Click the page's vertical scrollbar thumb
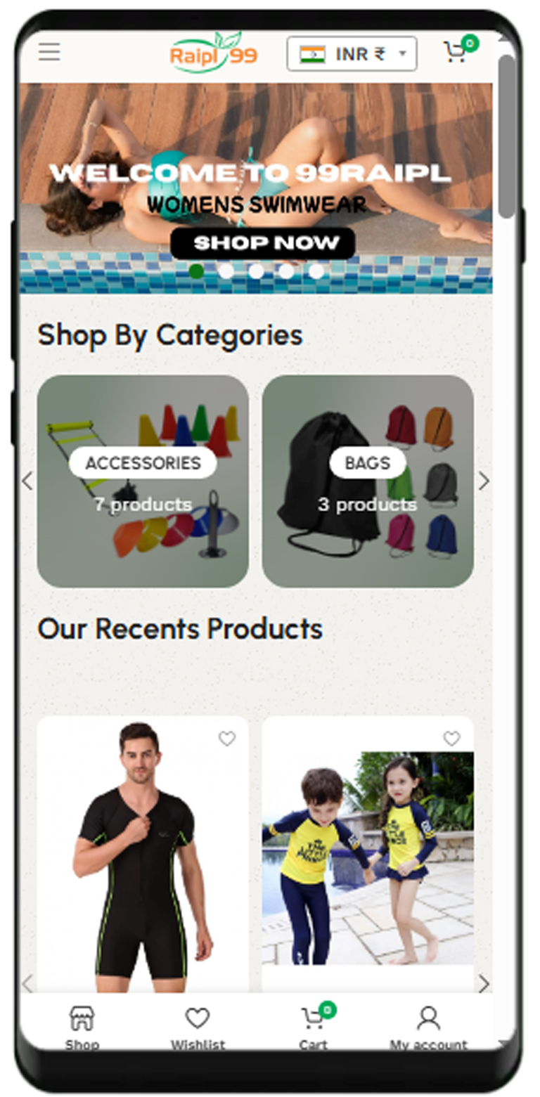The image size is (540, 1097). 506,137
